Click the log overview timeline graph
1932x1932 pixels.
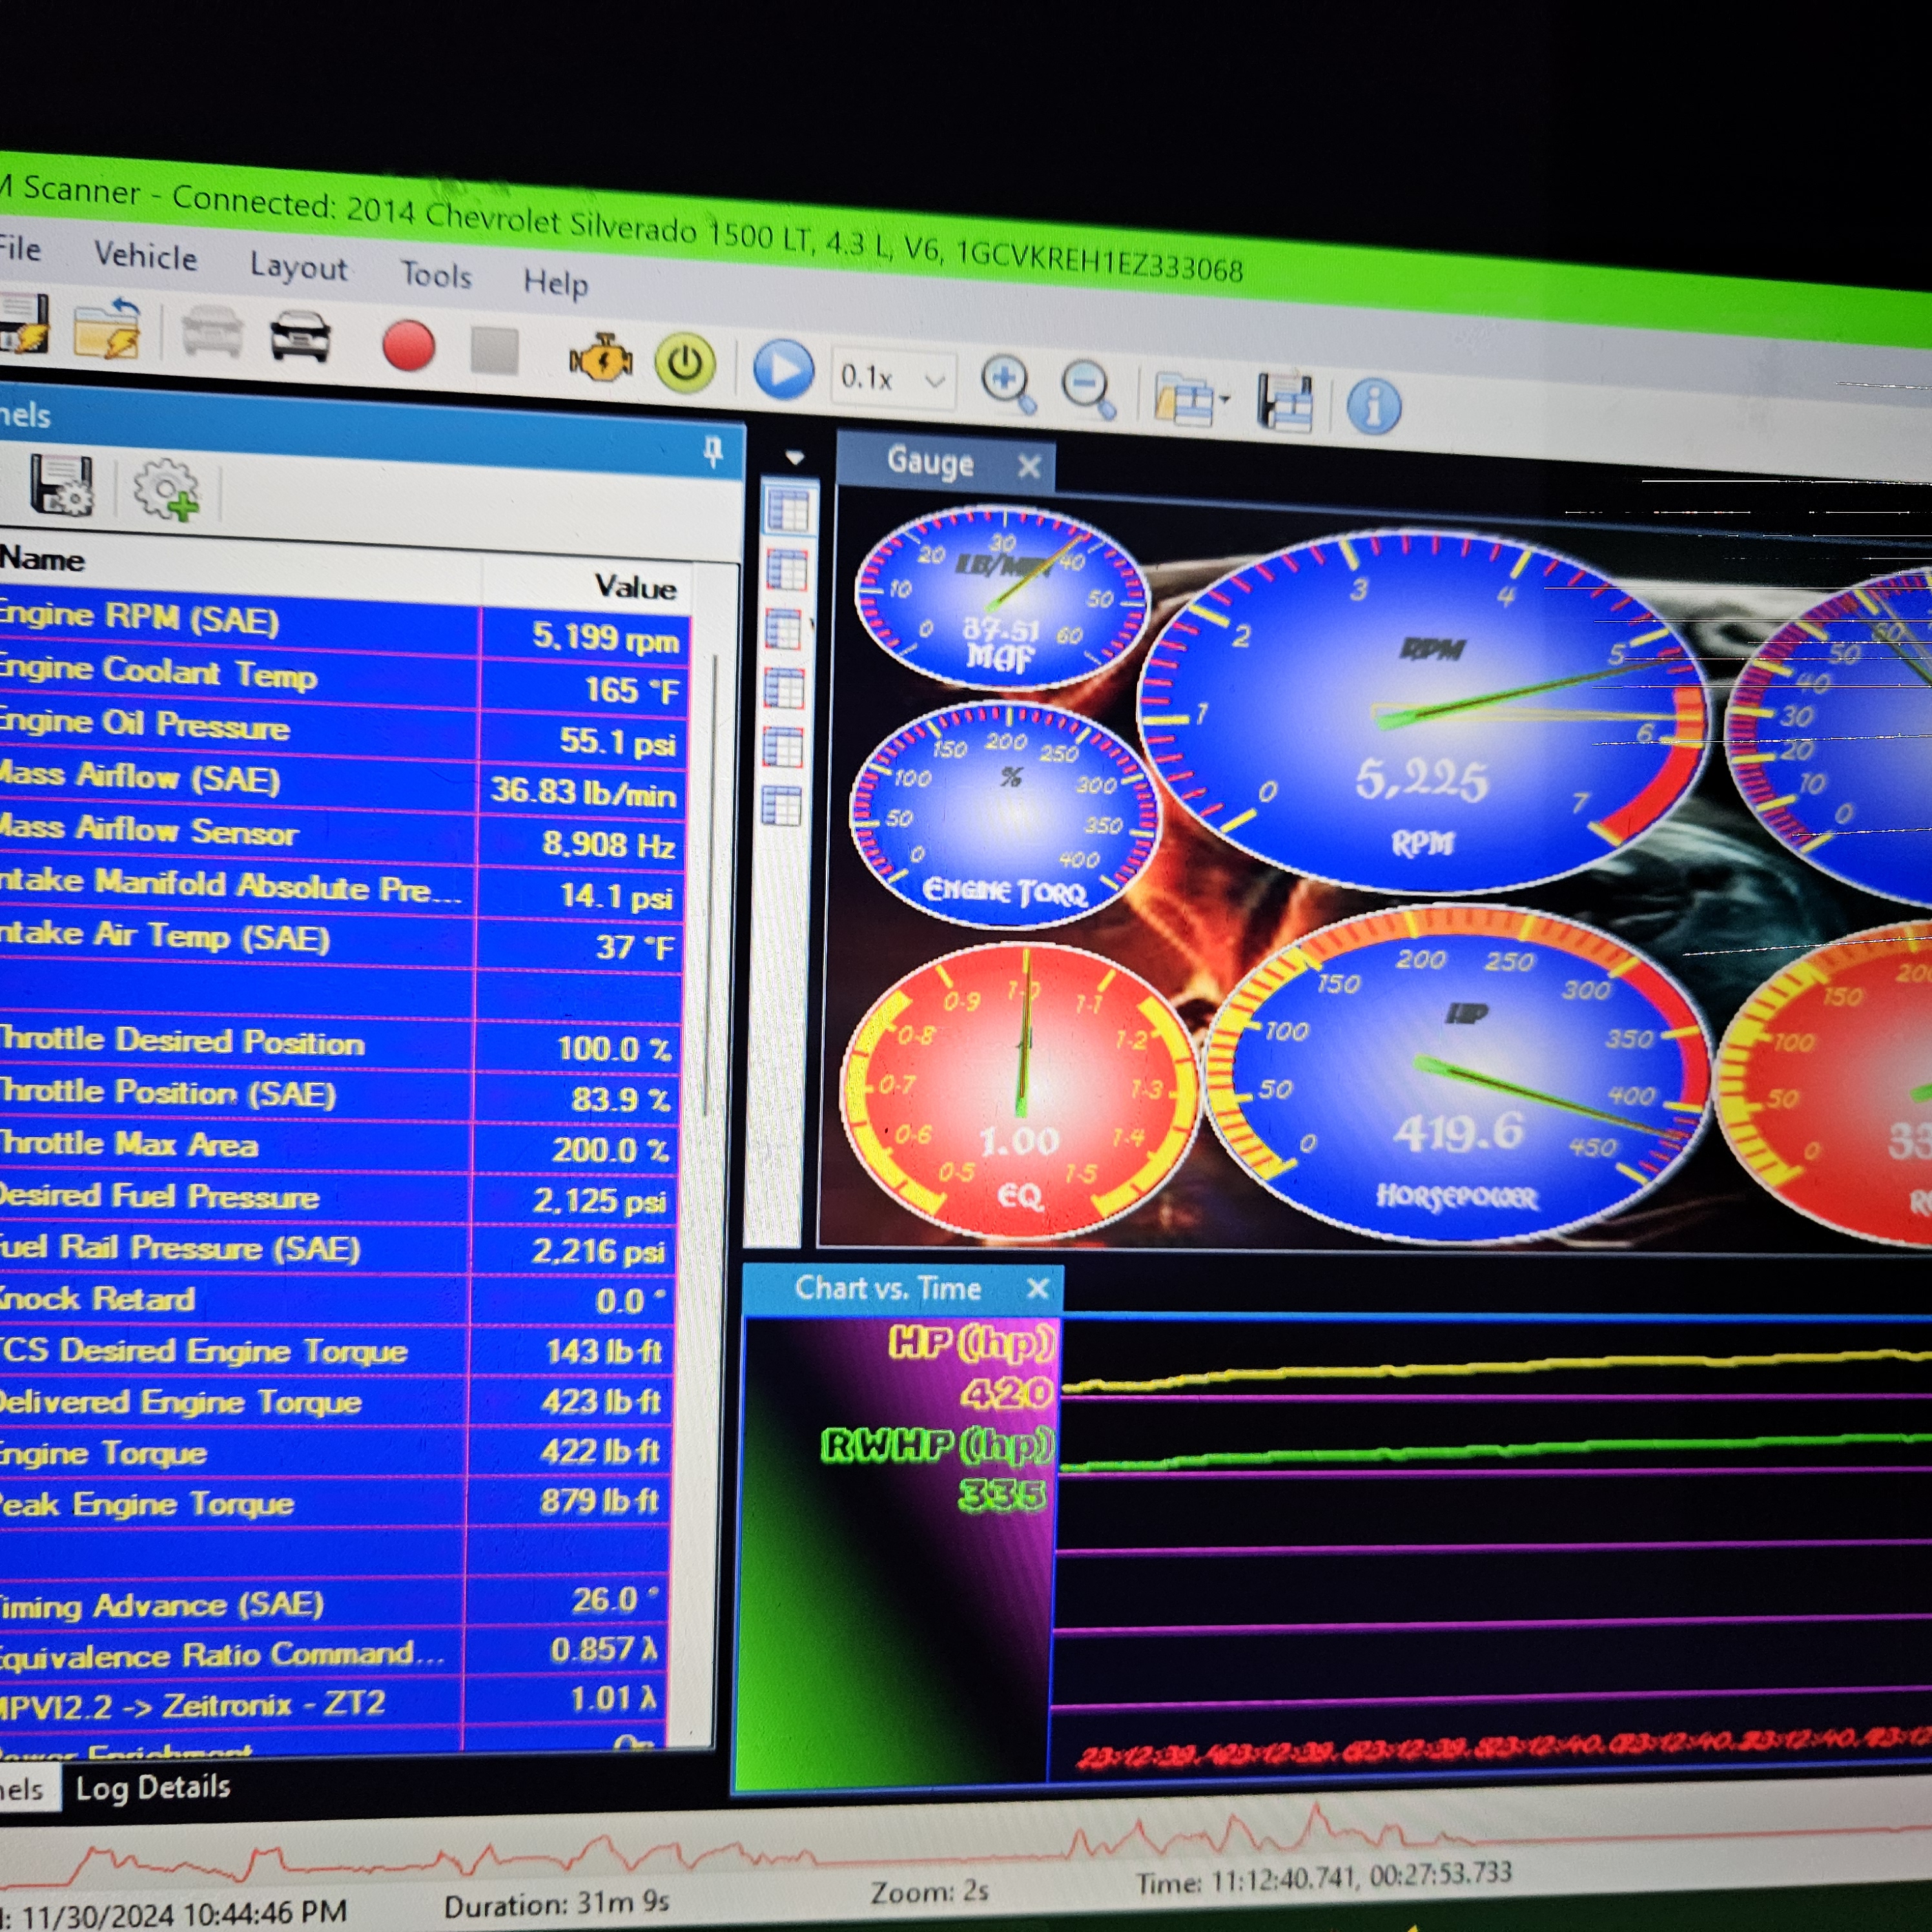(x=900, y=1845)
